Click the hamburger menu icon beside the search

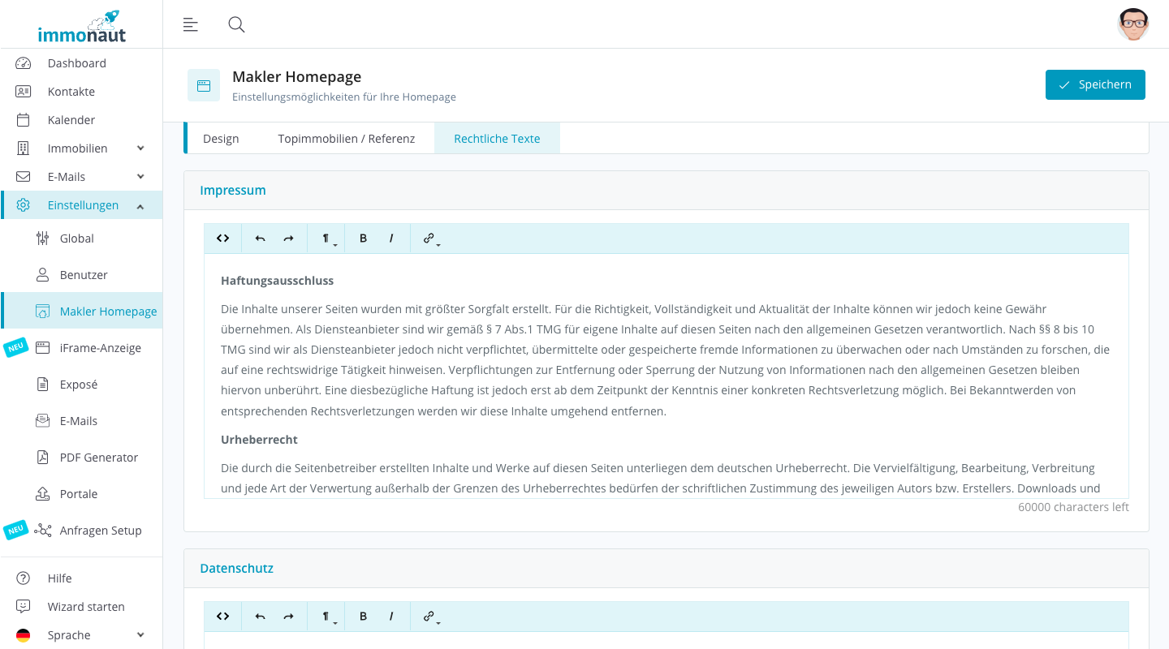point(190,24)
